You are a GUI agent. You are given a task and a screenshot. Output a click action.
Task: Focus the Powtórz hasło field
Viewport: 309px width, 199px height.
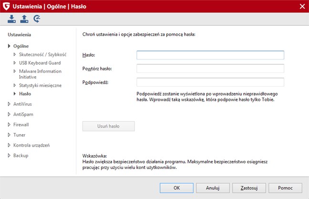pos(210,69)
